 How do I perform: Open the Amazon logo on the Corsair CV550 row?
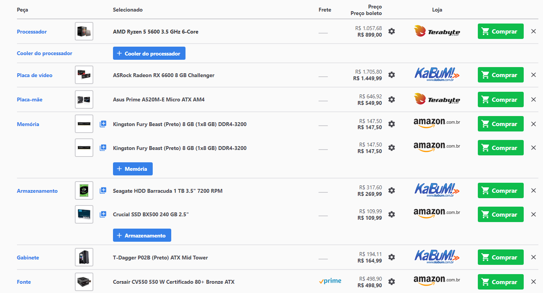tap(437, 281)
